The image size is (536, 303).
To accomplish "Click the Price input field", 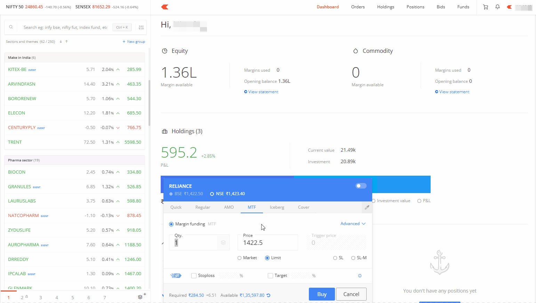I will coord(268,242).
